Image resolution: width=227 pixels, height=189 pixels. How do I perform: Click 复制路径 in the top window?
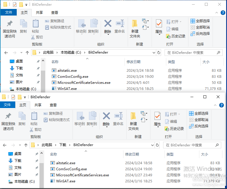(55, 21)
